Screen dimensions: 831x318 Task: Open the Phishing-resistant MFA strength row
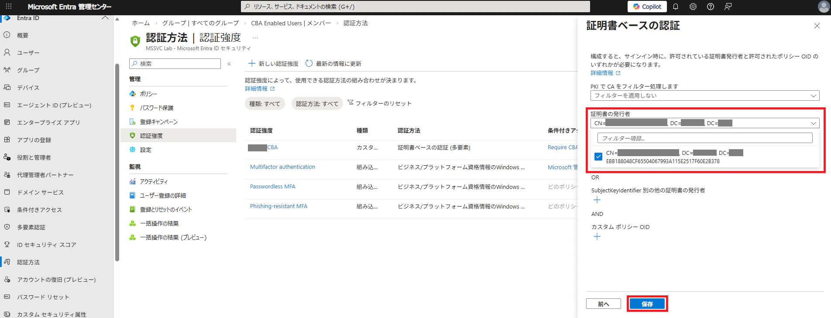(x=278, y=206)
